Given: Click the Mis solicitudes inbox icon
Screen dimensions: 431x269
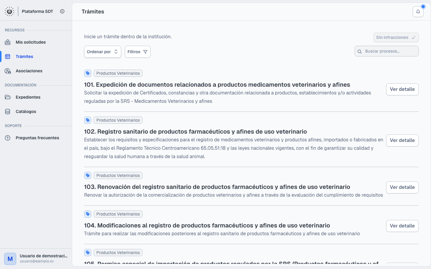Looking at the screenshot, I should pos(8,42).
